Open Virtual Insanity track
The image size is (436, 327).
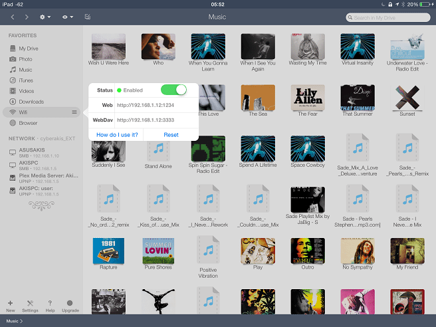point(358,49)
